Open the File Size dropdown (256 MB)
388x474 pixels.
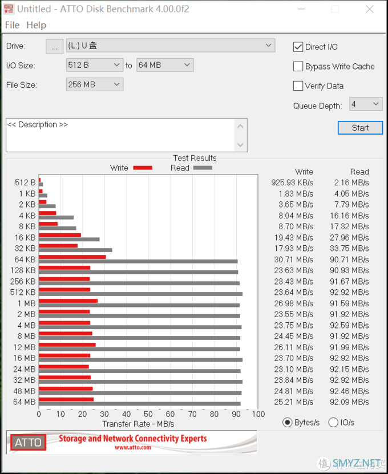(x=95, y=84)
